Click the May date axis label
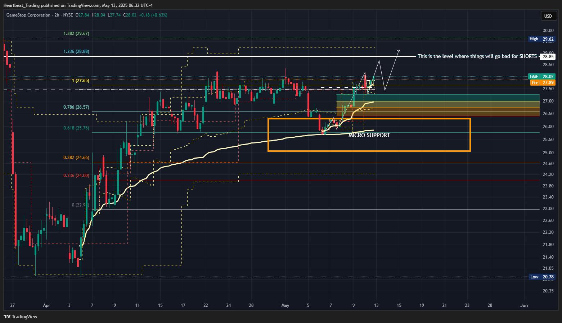 (x=285, y=305)
